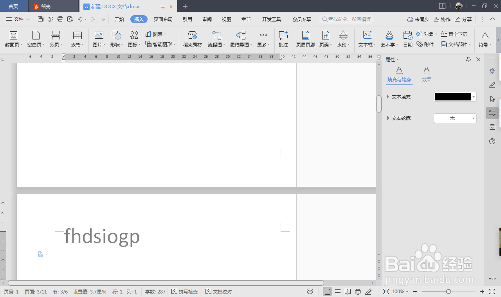Insert a cover page (封面页)

[14, 39]
